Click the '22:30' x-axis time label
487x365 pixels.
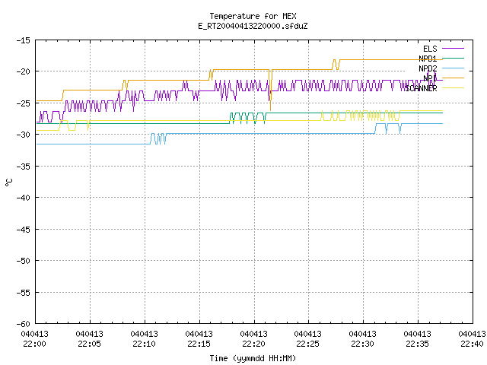pyautogui.click(x=362, y=344)
